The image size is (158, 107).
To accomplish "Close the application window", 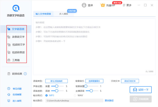I will (x=152, y=5).
